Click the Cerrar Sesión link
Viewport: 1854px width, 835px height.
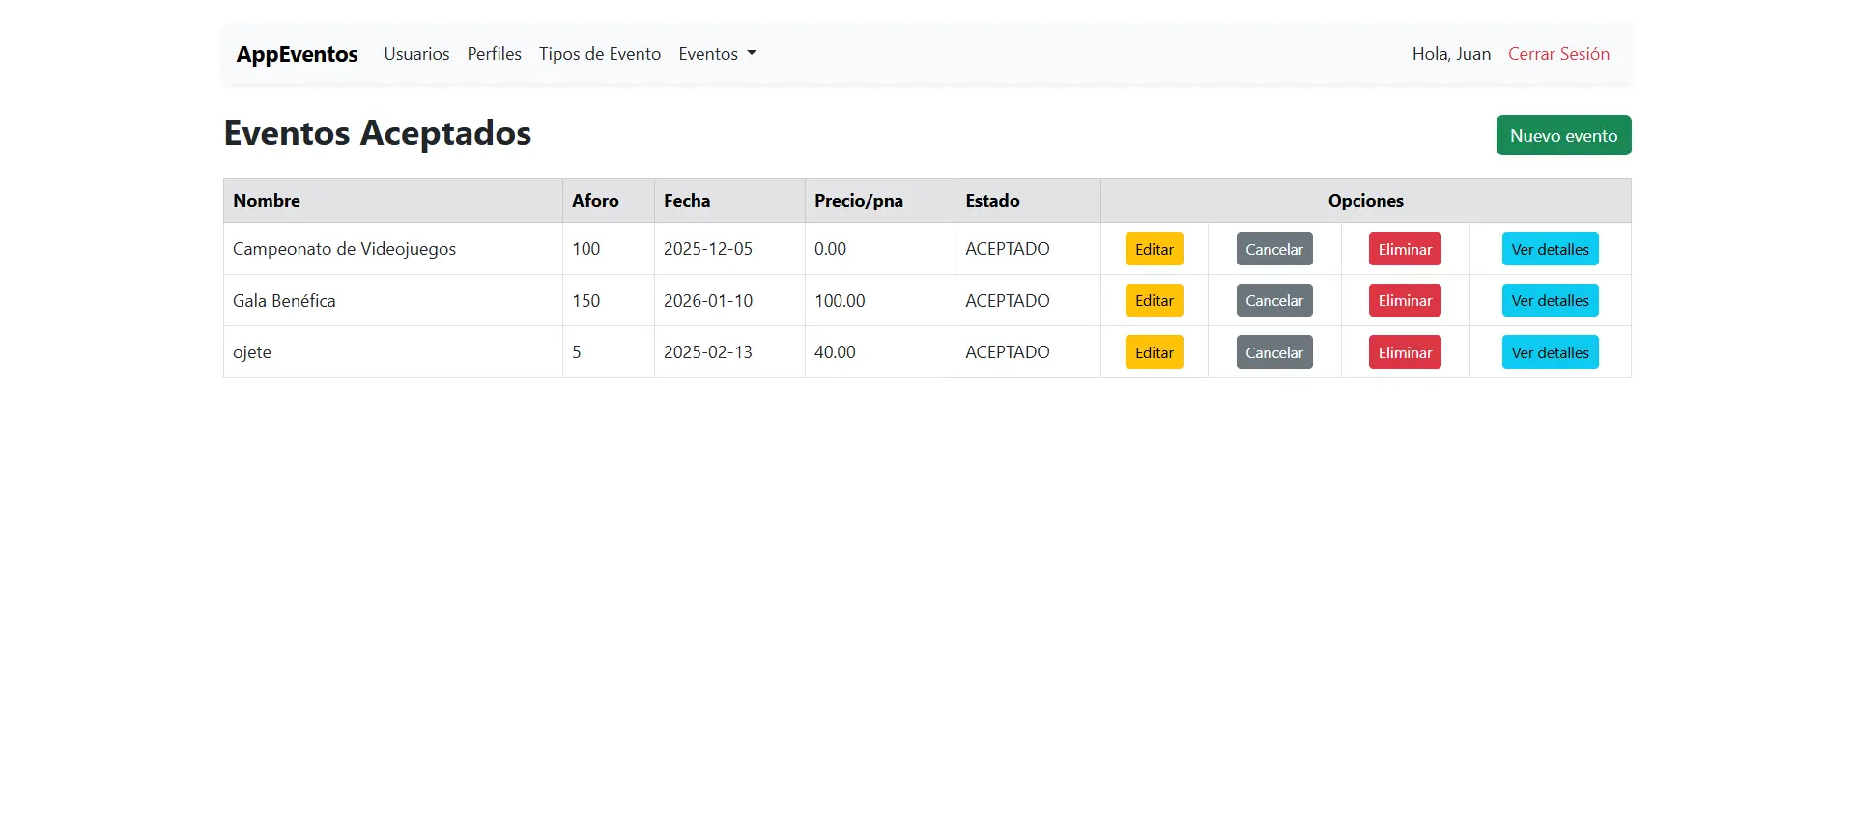point(1558,54)
